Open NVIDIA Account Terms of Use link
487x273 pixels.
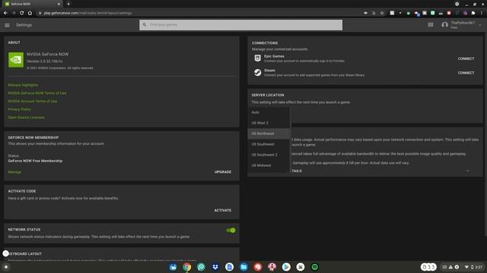32,101
